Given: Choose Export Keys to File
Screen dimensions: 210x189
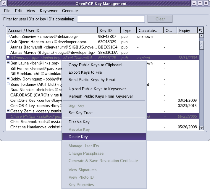Looking at the screenshot, I should pyautogui.click(x=104, y=72).
